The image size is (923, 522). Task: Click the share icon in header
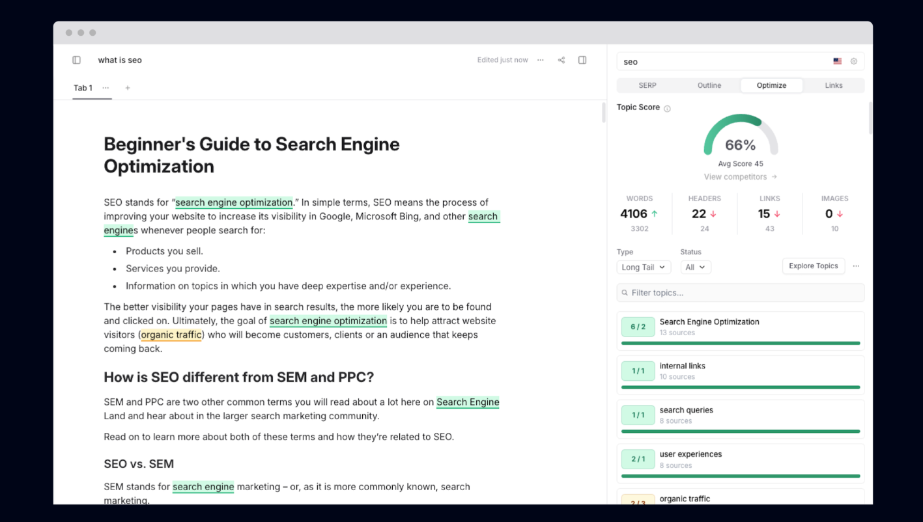tap(561, 60)
